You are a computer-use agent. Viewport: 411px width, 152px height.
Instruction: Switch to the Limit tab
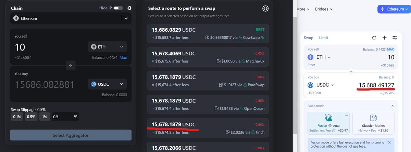tap(324, 38)
